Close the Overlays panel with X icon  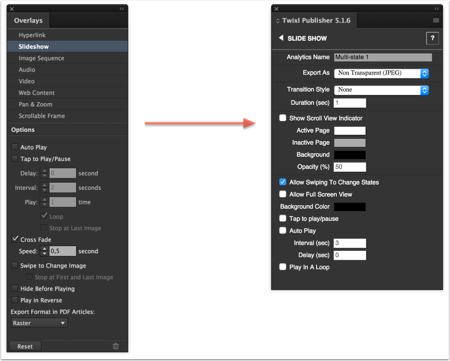point(12,9)
